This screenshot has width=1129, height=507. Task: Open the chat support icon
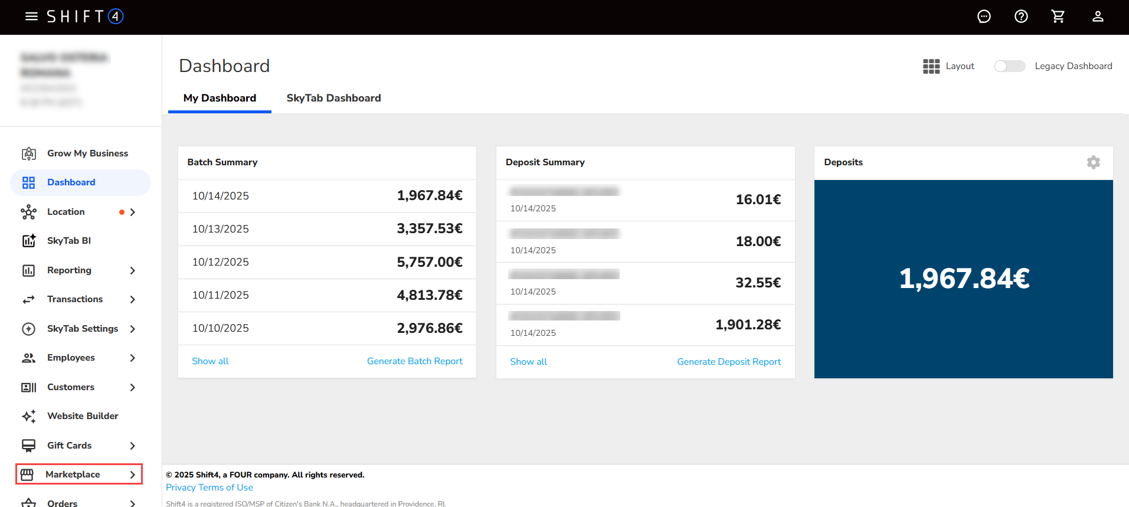pyautogui.click(x=984, y=17)
